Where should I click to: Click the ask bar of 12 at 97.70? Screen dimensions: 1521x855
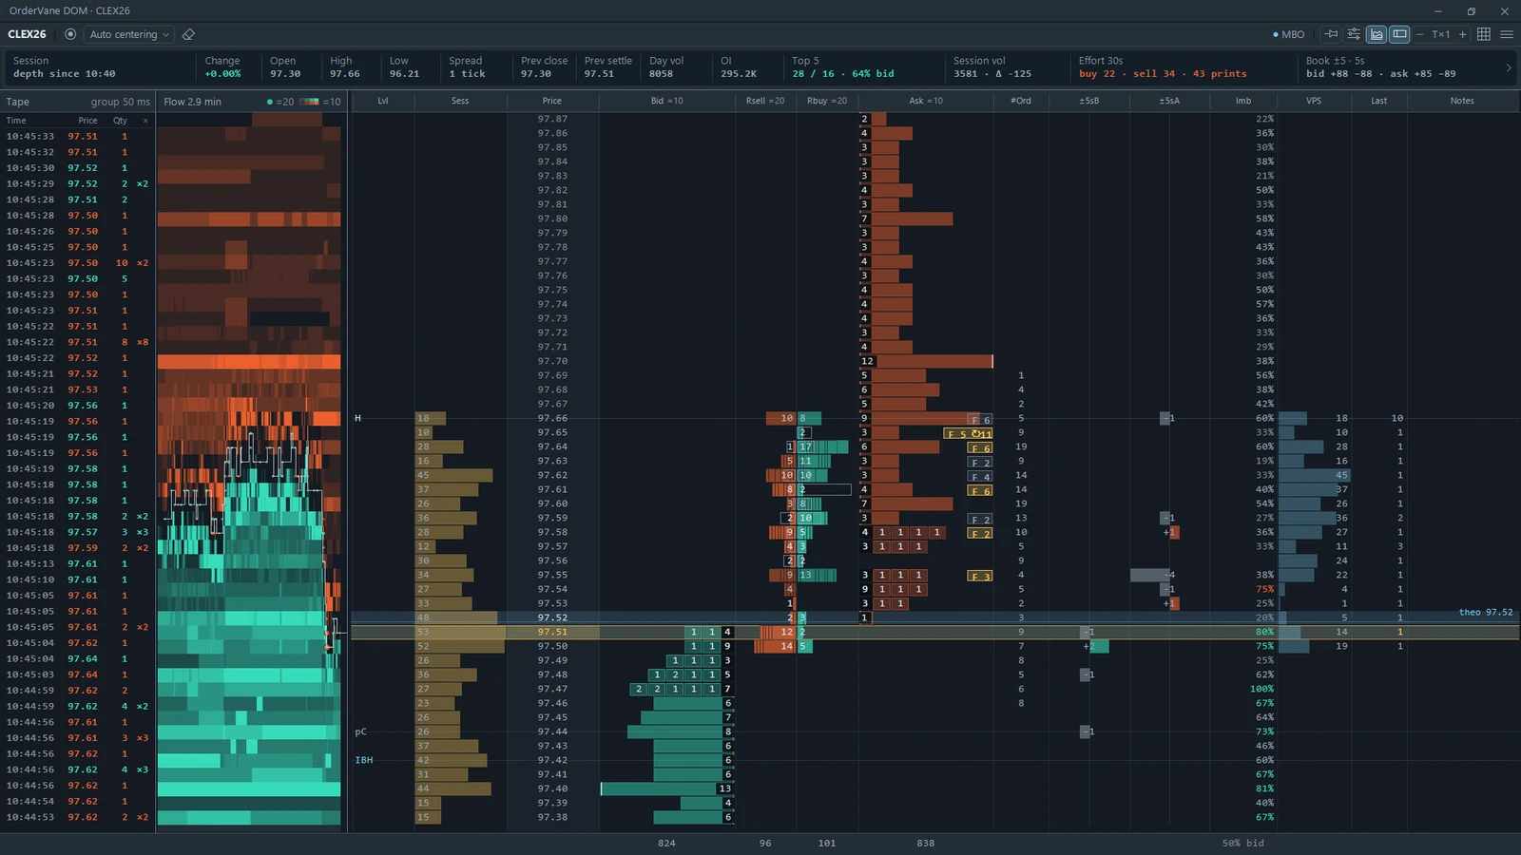tap(934, 361)
